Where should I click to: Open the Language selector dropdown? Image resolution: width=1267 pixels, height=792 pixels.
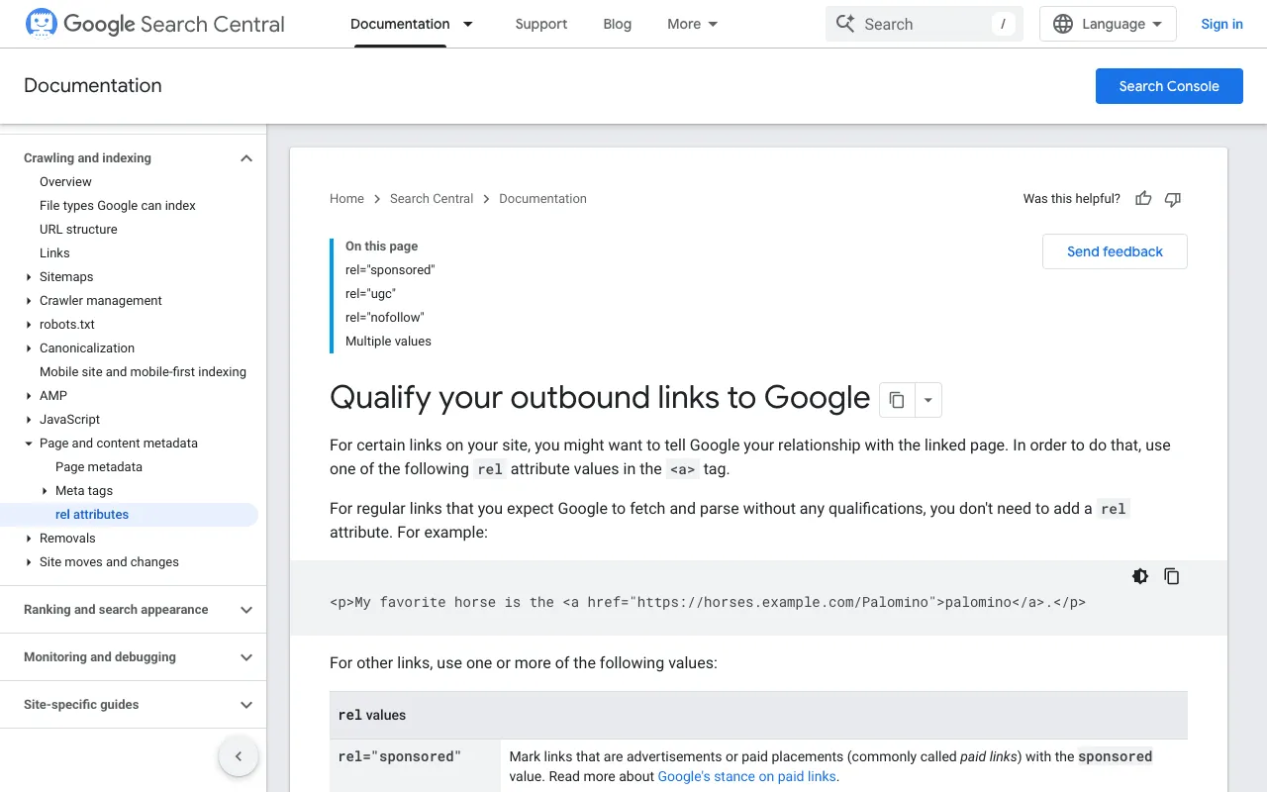tap(1108, 24)
